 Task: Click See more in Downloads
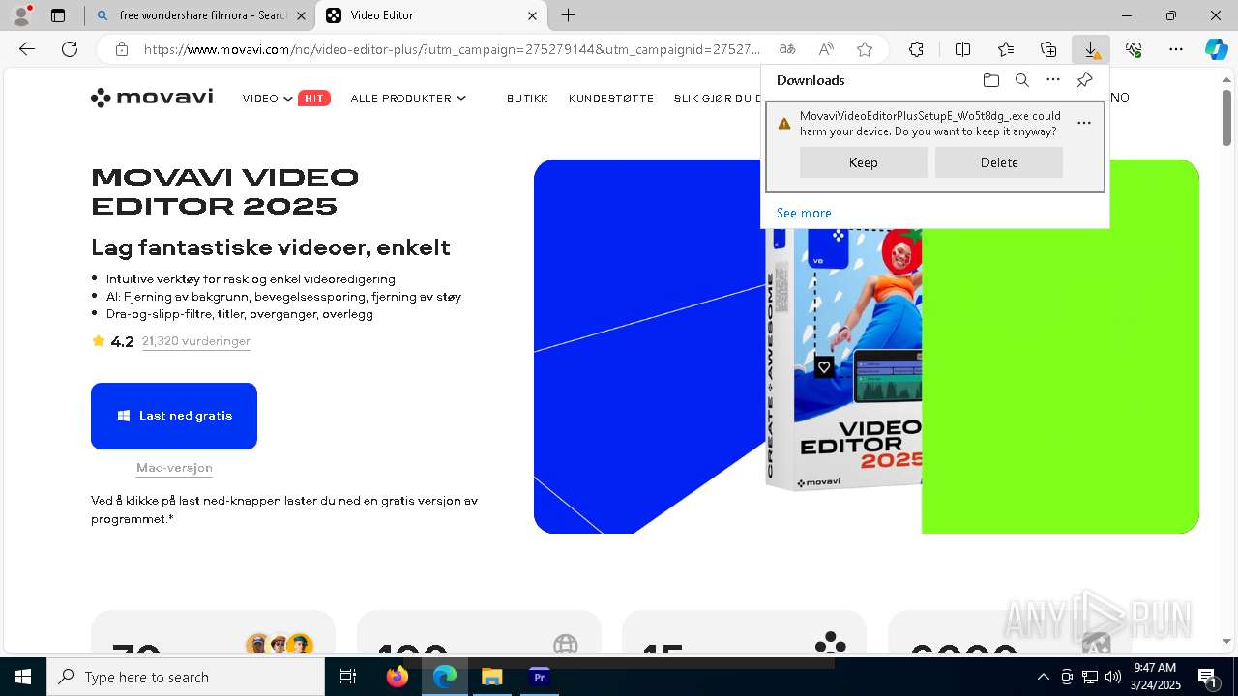click(804, 213)
